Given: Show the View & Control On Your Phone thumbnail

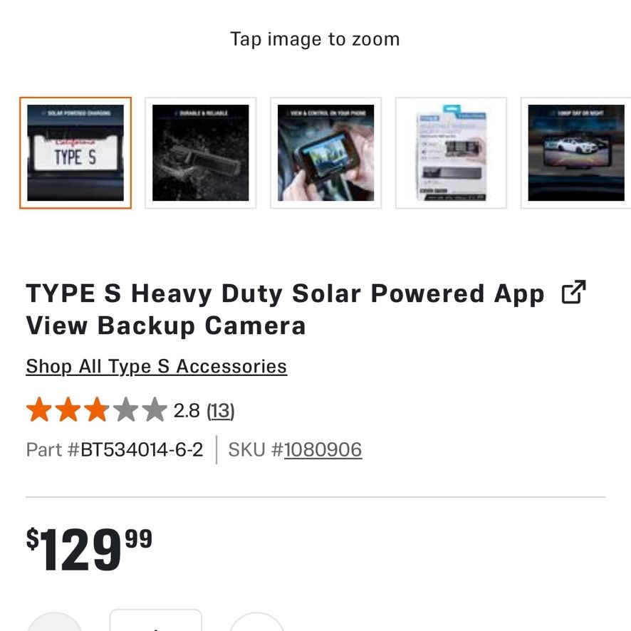Looking at the screenshot, I should click(325, 153).
